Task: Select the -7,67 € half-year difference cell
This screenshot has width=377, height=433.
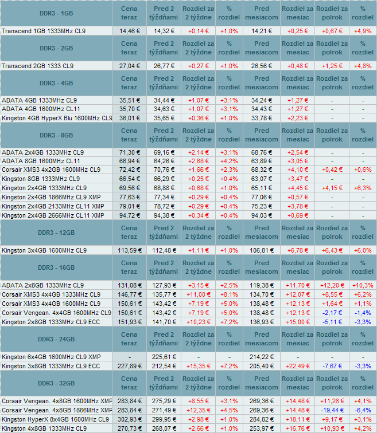Action: point(332,366)
